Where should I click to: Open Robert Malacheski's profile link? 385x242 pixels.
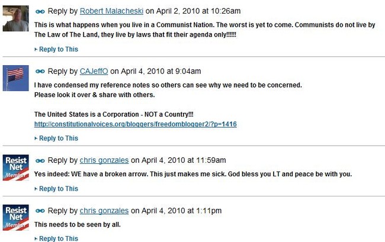tap(111, 11)
